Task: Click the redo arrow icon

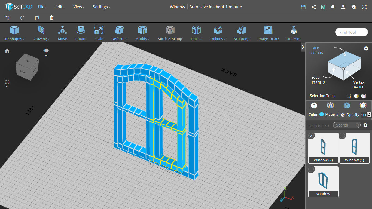Action: click(x=22, y=18)
